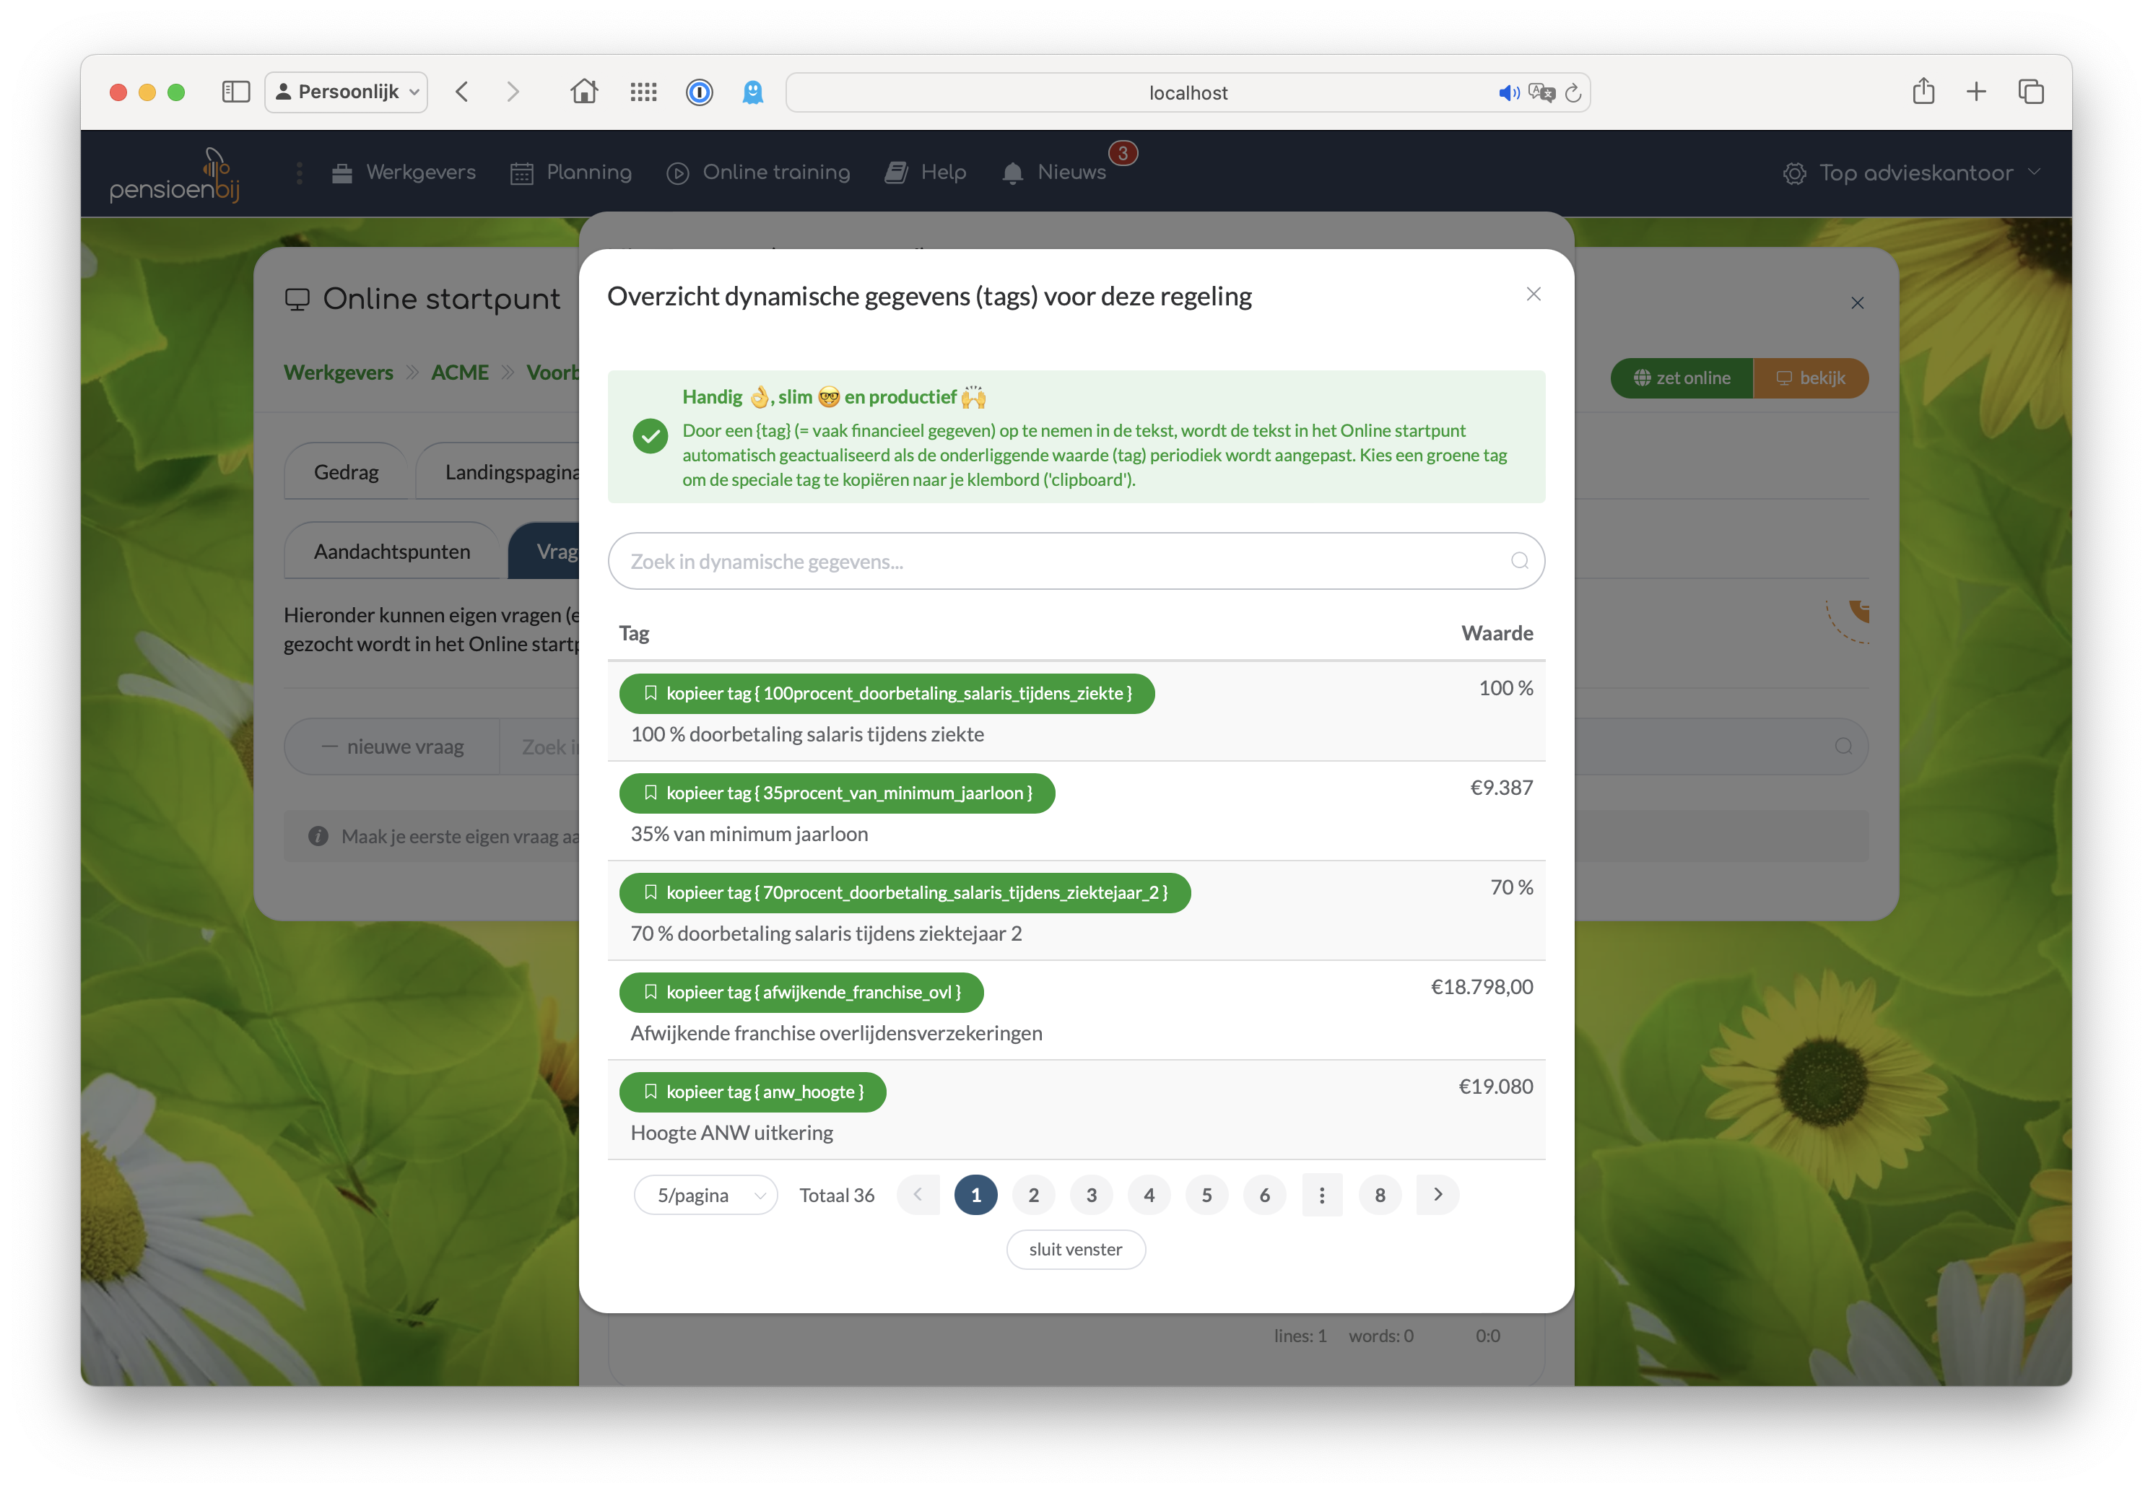This screenshot has height=1493, width=2153.
Task: Go to pagination page 4
Action: pos(1149,1195)
